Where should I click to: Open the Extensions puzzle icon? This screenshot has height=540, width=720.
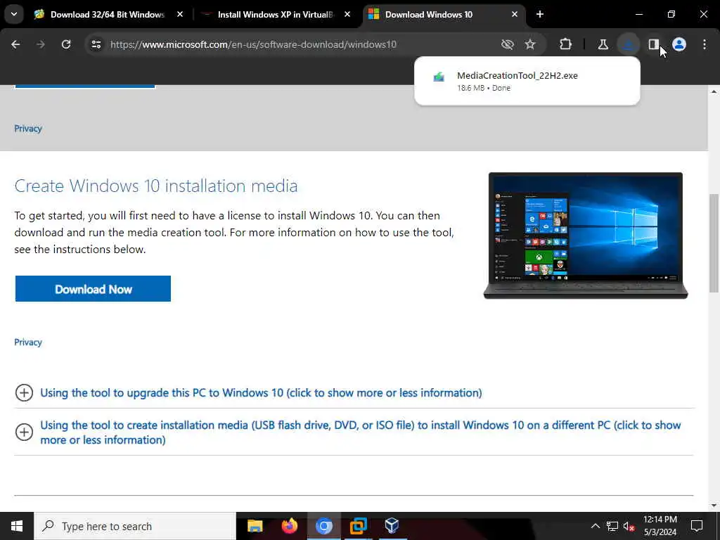coord(566,44)
